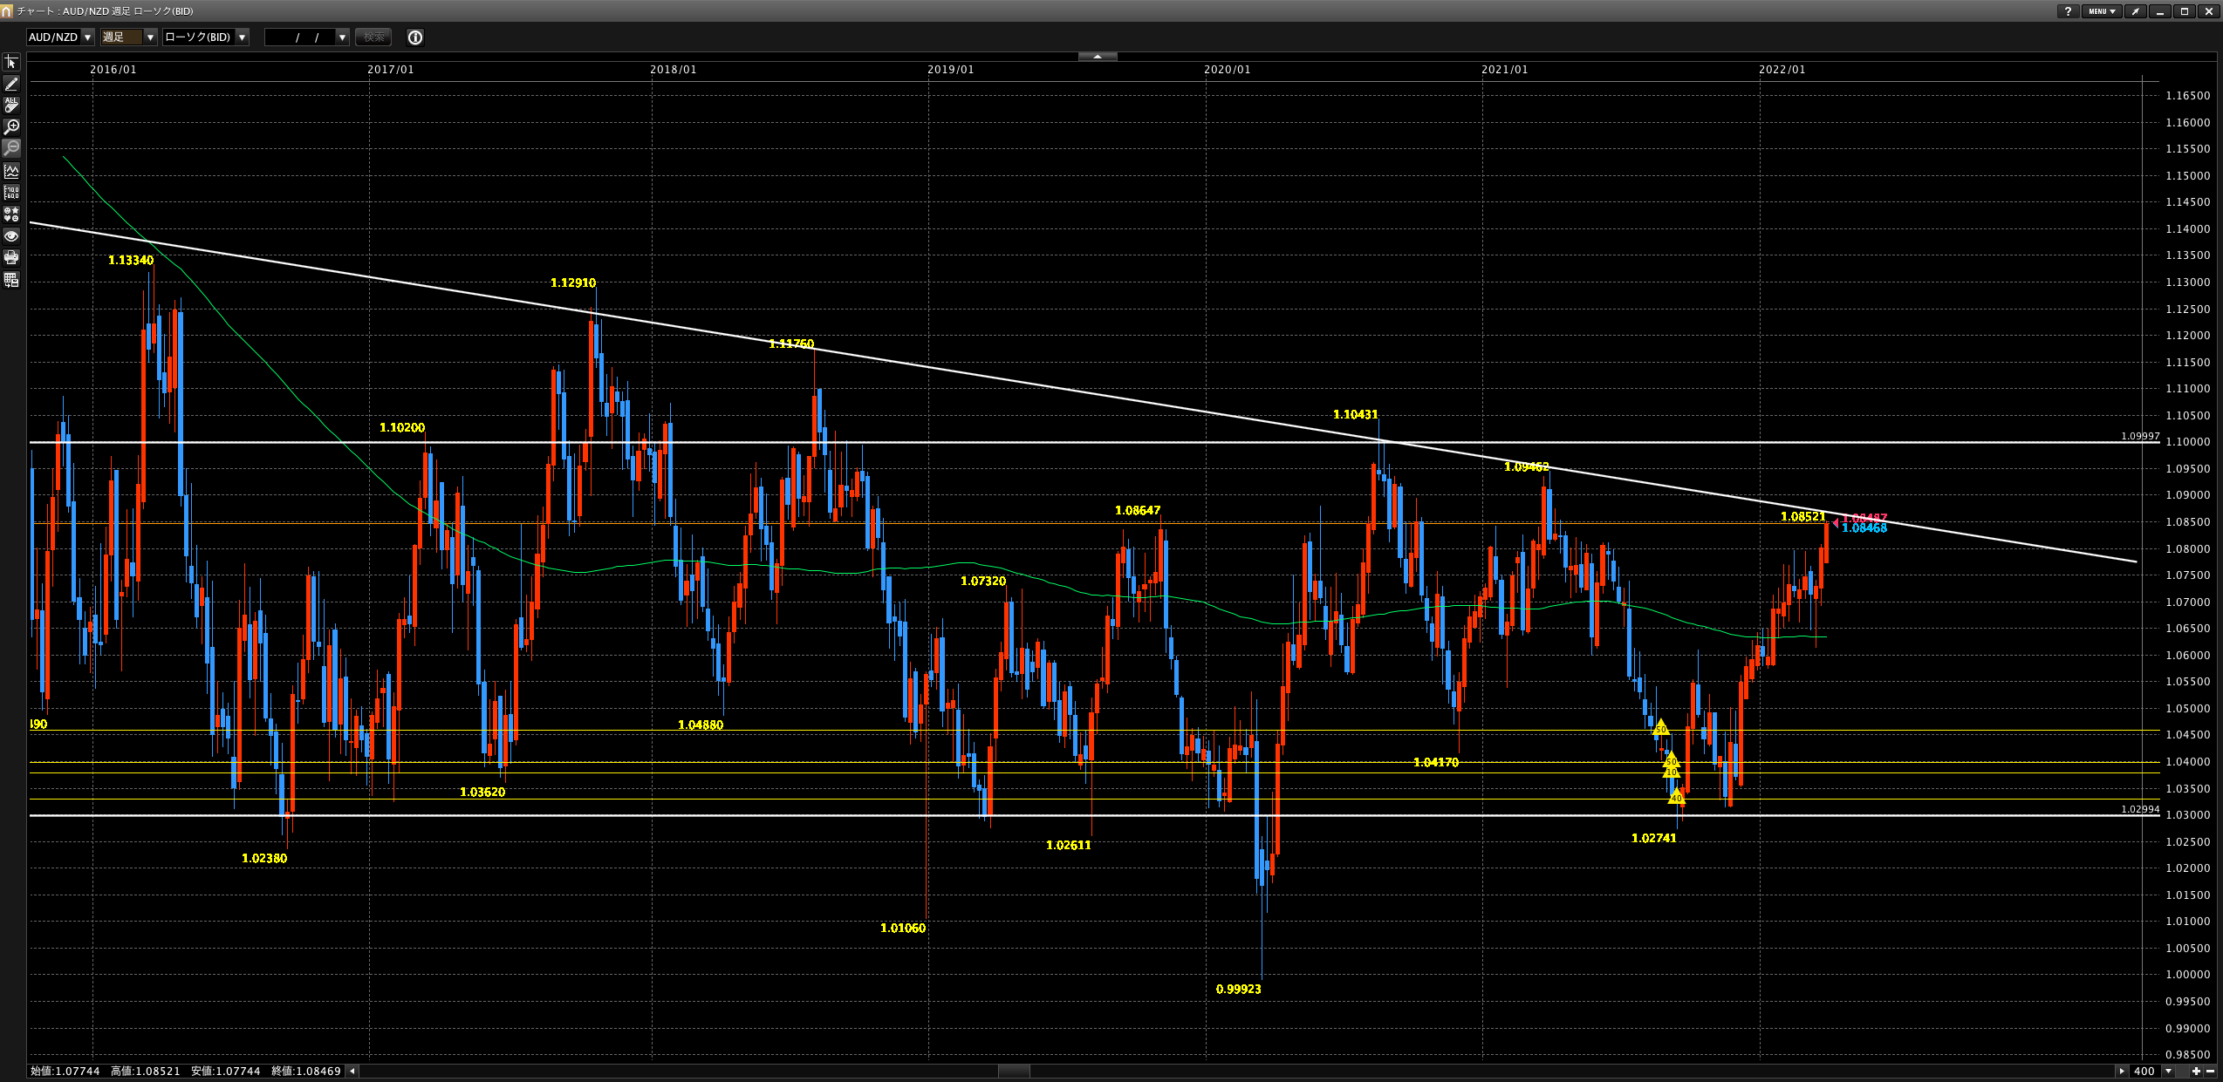The width and height of the screenshot is (2223, 1082).
Task: Click the print chart icon
Action: pos(11,257)
